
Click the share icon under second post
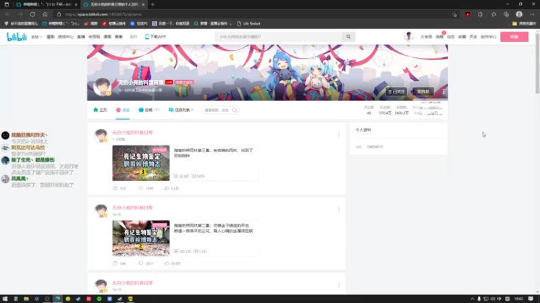115,263
